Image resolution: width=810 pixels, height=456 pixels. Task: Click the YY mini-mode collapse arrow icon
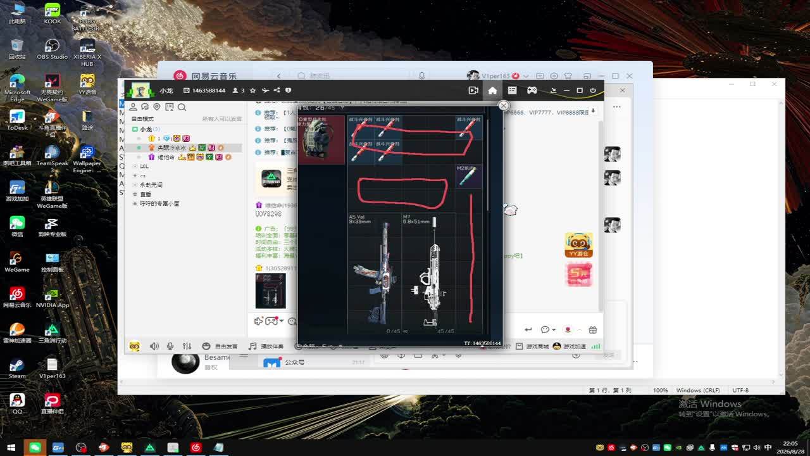point(553,91)
